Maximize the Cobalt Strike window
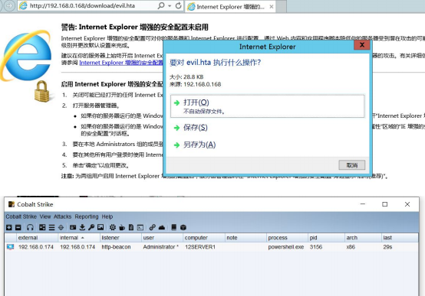Image resolution: width=425 pixels, height=296 pixels. [384, 204]
